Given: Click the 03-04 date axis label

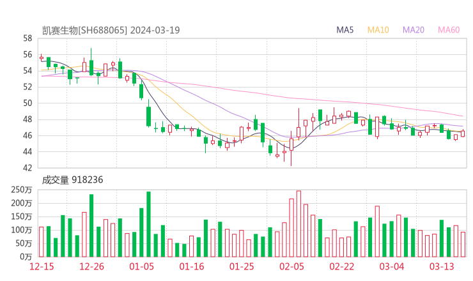Looking at the screenshot, I should pyautogui.click(x=392, y=266).
